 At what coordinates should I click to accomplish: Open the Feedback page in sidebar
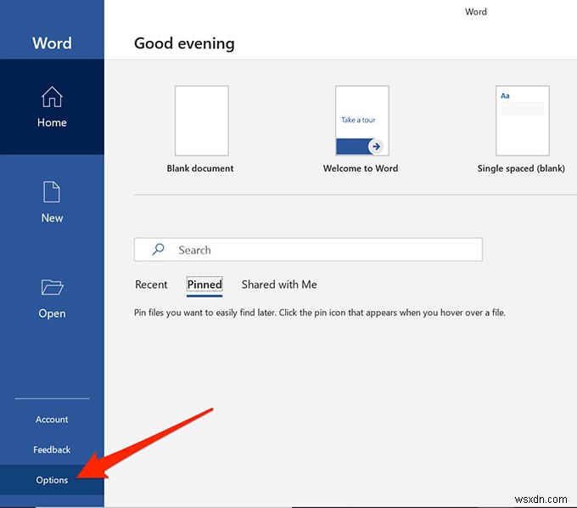pos(52,449)
